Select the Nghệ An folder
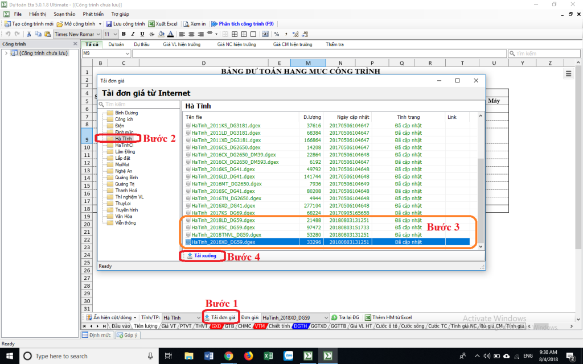 [x=125, y=170]
